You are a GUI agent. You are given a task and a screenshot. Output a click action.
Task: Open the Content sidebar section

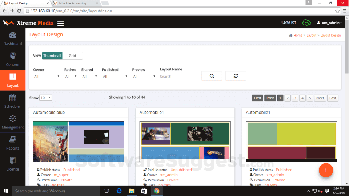(13, 56)
